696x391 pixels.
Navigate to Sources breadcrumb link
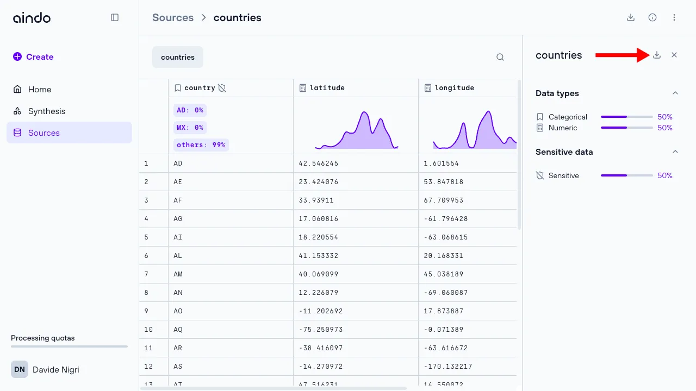(x=173, y=17)
